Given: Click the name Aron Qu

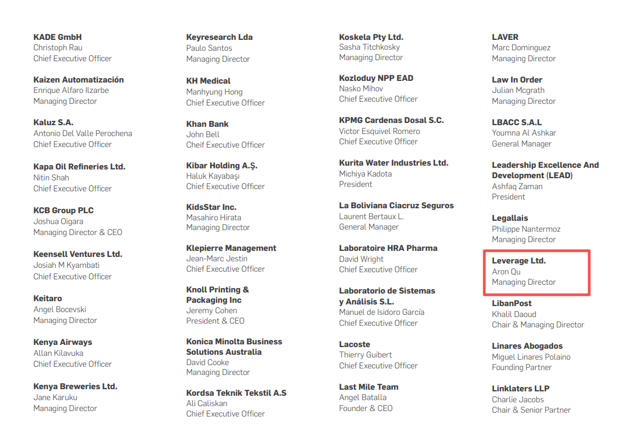Looking at the screenshot, I should (506, 272).
